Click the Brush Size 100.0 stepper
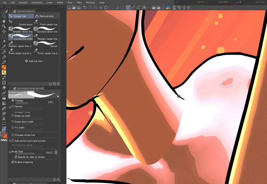267x184 pixels. click(53, 152)
